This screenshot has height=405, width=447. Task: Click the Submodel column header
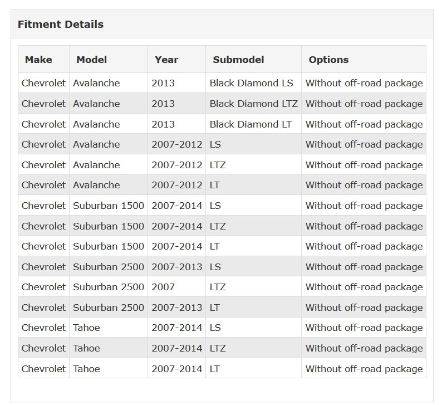click(253, 59)
